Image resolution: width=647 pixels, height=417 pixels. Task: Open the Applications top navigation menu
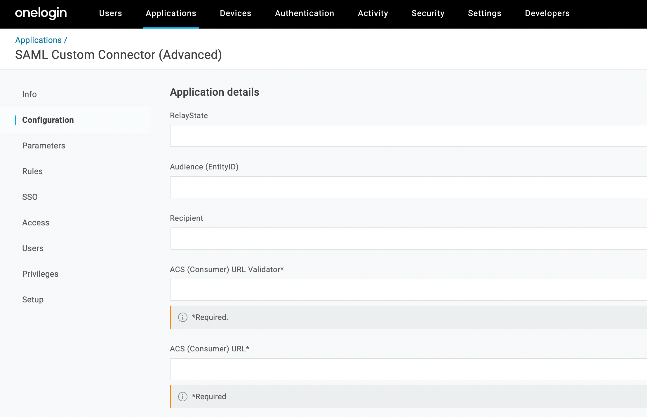(171, 13)
